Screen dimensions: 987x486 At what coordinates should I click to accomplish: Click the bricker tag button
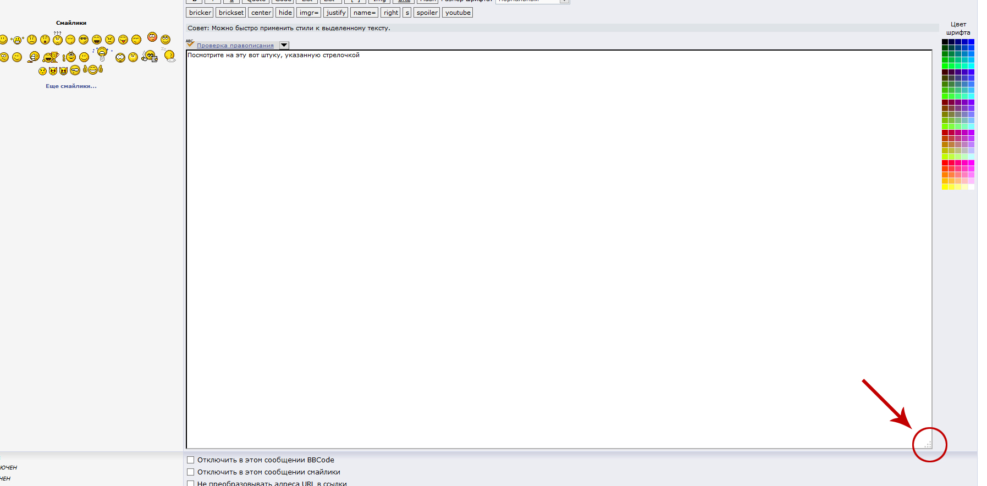(200, 13)
